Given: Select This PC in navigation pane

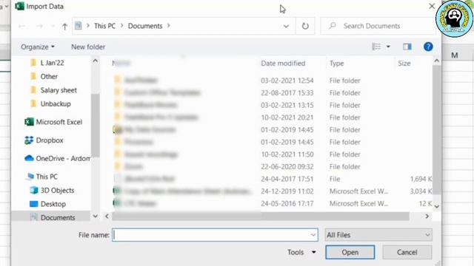Looking at the screenshot, I should 47,177.
